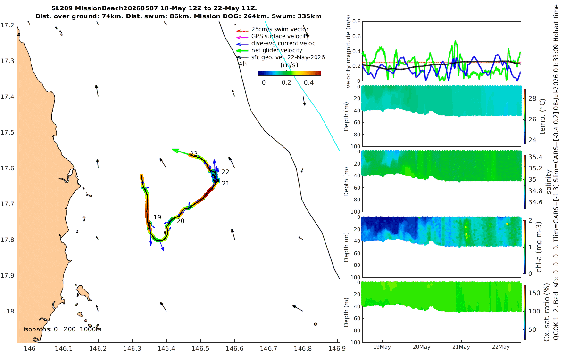Image resolution: width=566 pixels, height=353 pixels.
Task: Click the temperature colorbar beside 'temp. (°C)'
Action: click(524, 116)
